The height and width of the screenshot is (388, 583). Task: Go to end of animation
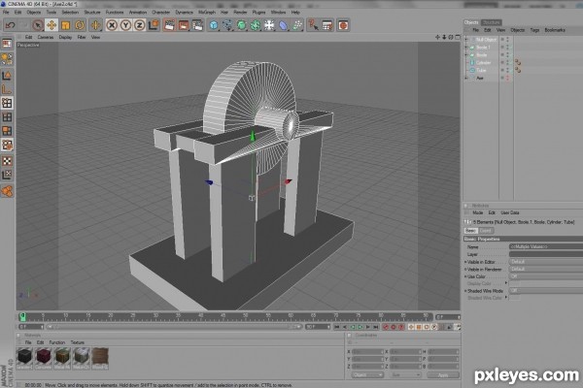coord(375,327)
